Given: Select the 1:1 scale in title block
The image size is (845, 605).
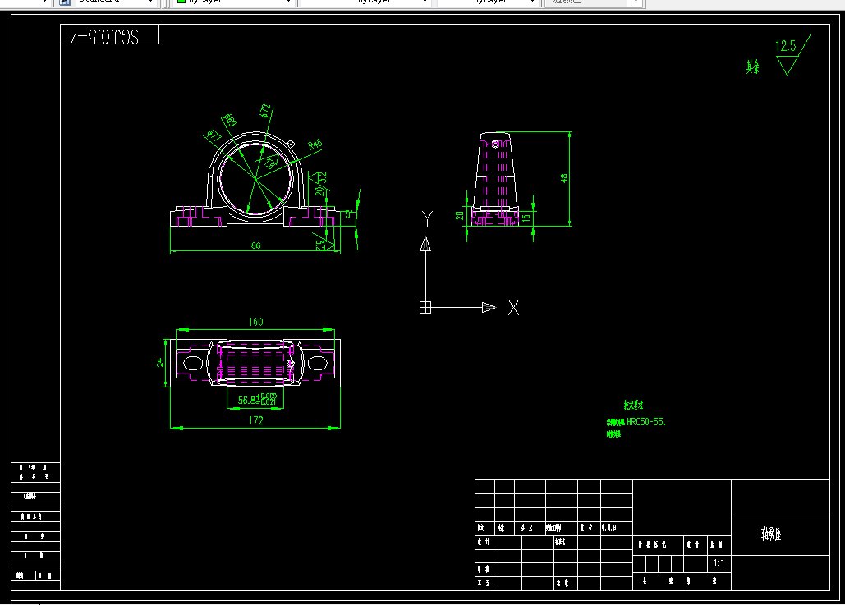Looking at the screenshot, I should tap(719, 563).
